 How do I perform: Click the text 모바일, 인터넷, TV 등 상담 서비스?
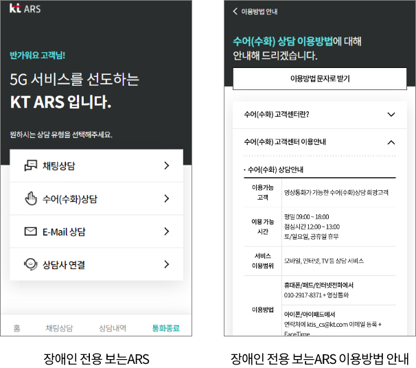coord(324,261)
